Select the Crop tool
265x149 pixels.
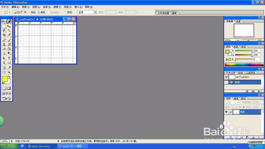(x=4, y=35)
